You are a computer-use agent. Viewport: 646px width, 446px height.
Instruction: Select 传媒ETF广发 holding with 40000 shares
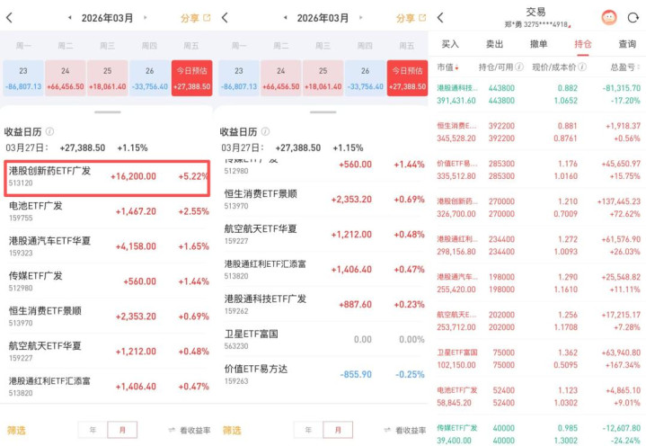[538, 434]
